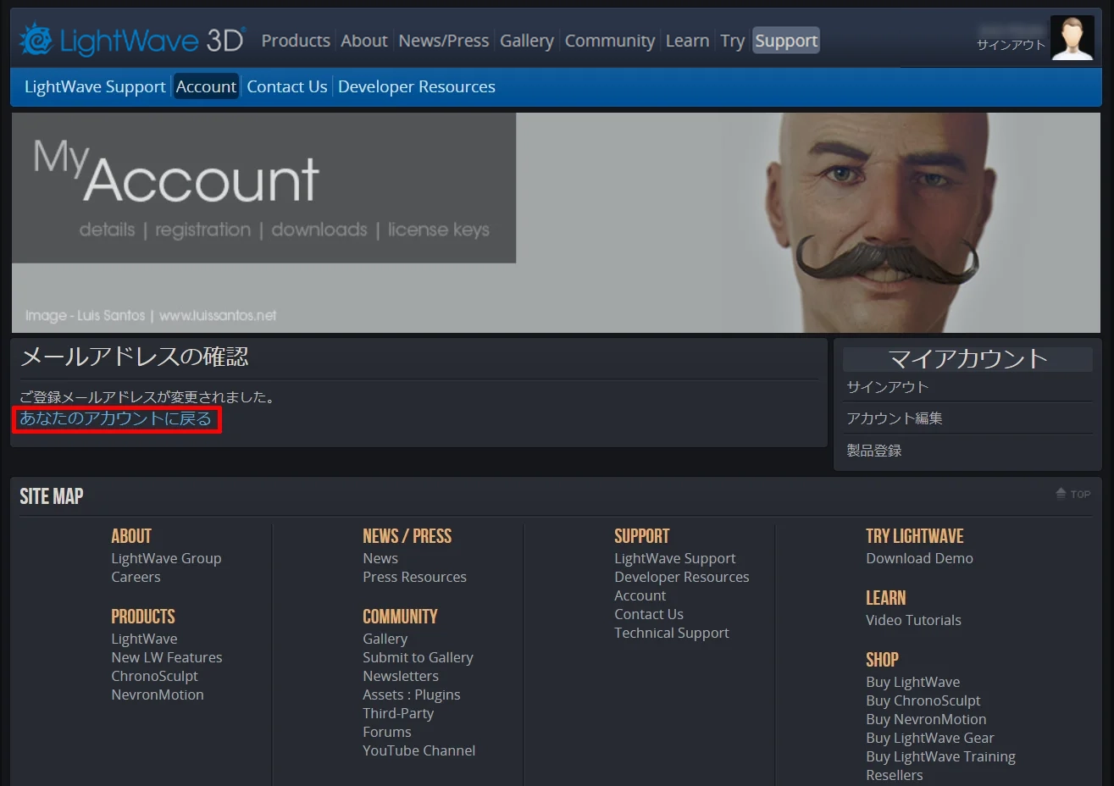Screen dimensions: 1114x786
Task: Click the PRODUCTS heading in site map
Action: (x=143, y=617)
